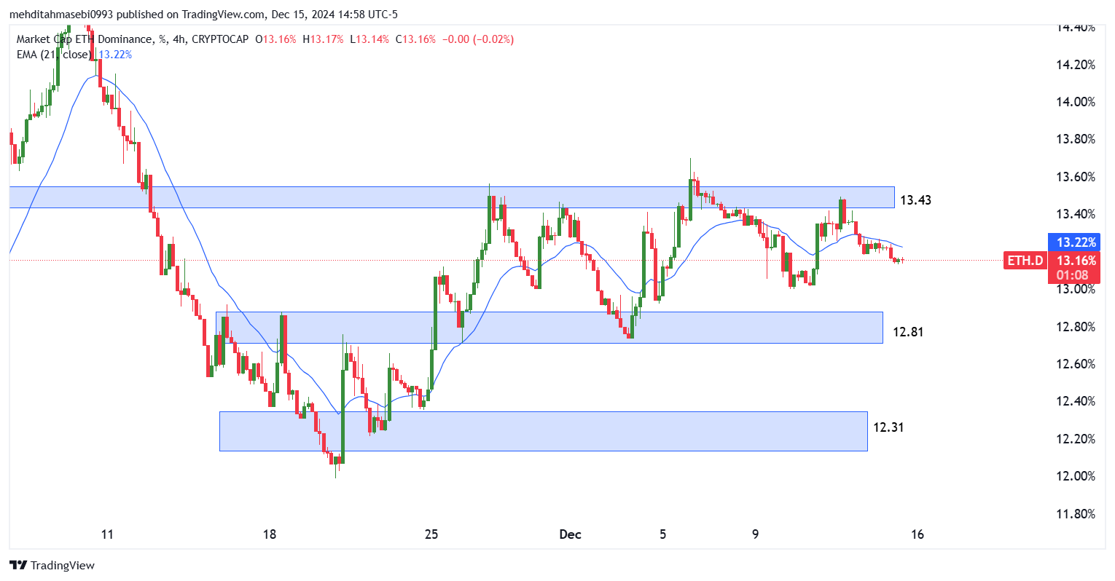Select the 12.31 support zone rectangle
This screenshot has height=581, width=1115.
pos(544,431)
